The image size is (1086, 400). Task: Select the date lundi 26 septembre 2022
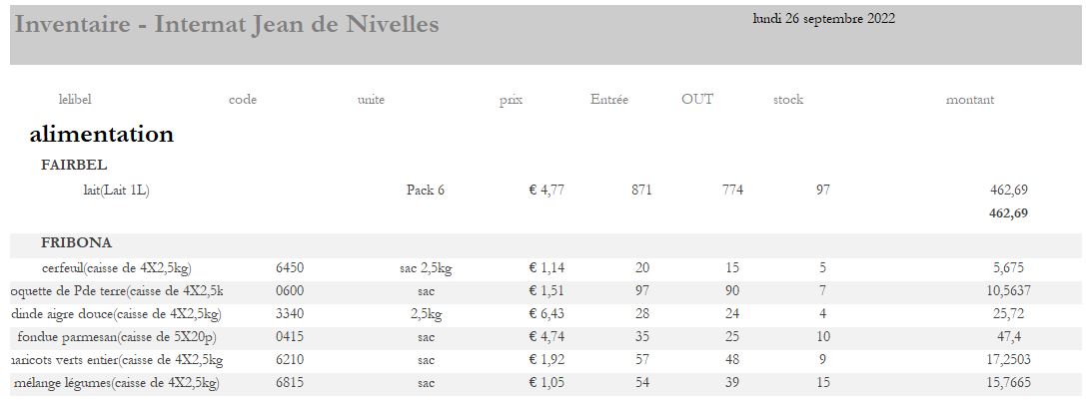(823, 19)
